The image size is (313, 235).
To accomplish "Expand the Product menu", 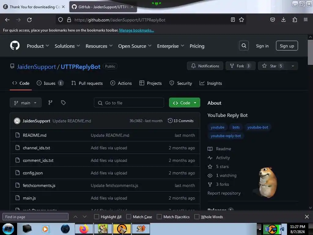I will [x=38, y=46].
